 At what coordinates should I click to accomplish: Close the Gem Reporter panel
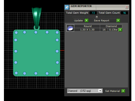pos(127,7)
